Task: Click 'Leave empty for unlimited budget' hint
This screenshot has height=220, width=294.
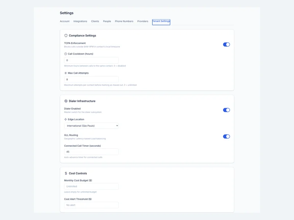Action: [80, 192]
